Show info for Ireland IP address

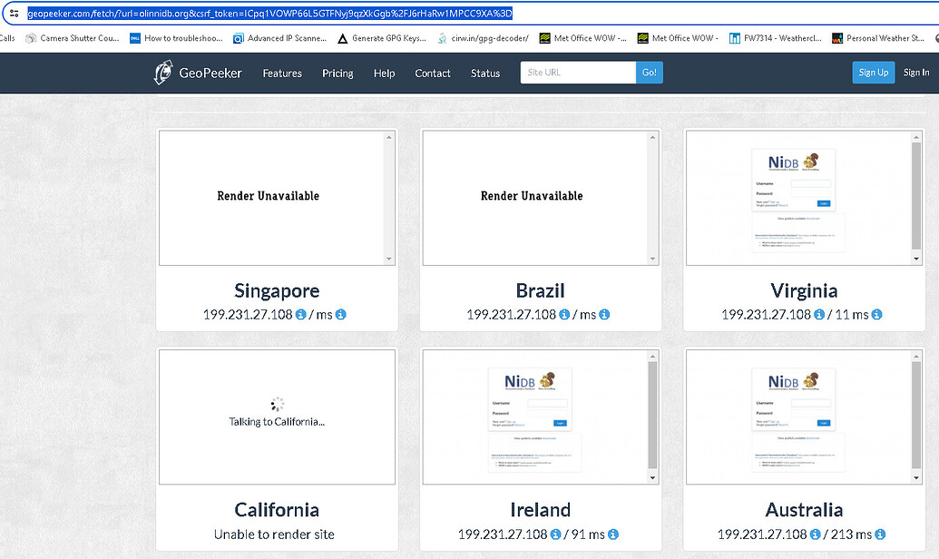pyautogui.click(x=556, y=534)
